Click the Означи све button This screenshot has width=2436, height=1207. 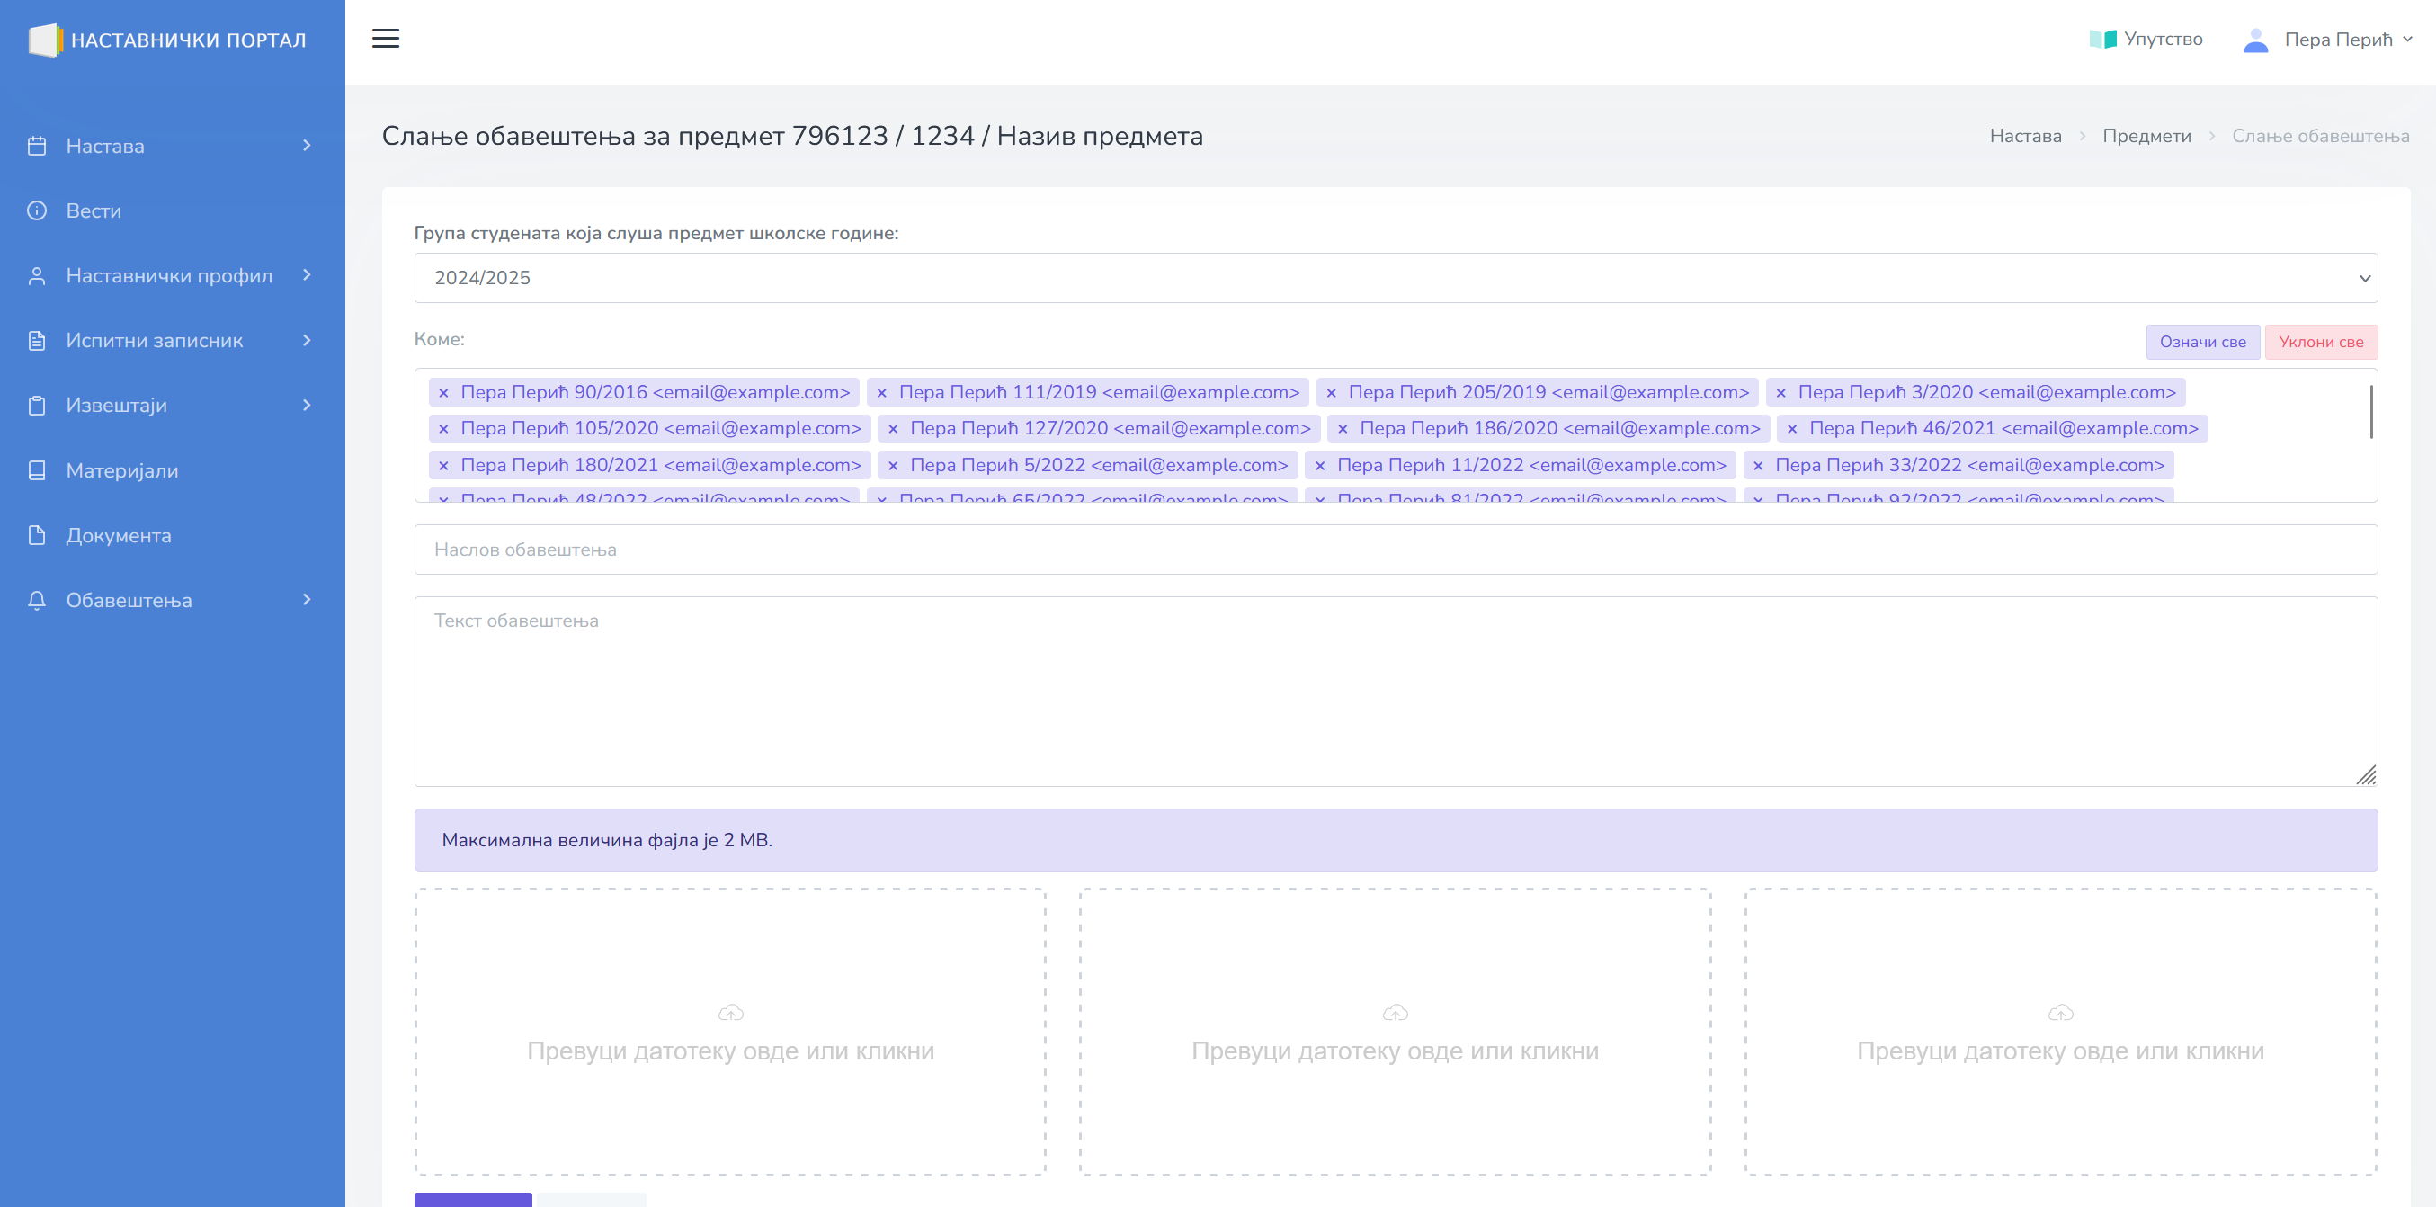(x=2201, y=342)
